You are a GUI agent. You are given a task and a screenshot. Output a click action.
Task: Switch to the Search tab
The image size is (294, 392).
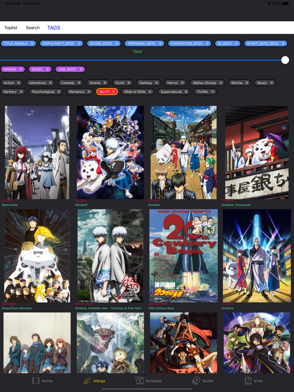[x=33, y=28]
